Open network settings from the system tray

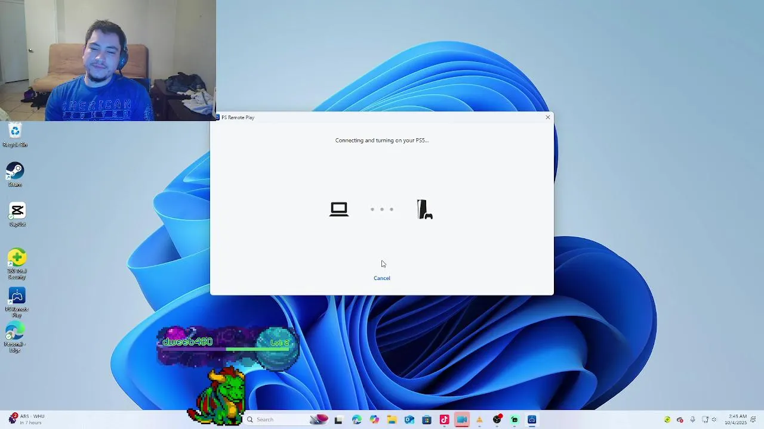[705, 419]
